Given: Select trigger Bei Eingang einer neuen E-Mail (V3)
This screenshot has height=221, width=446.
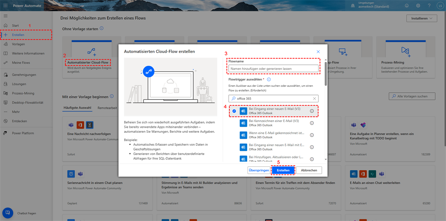Looking at the screenshot, I should pyautogui.click(x=274, y=111).
